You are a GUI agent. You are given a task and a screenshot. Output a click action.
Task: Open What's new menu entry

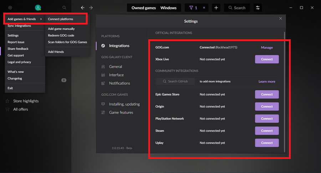click(16, 72)
